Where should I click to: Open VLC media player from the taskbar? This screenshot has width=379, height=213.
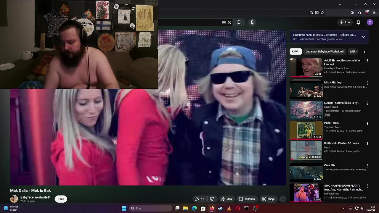tap(229, 208)
